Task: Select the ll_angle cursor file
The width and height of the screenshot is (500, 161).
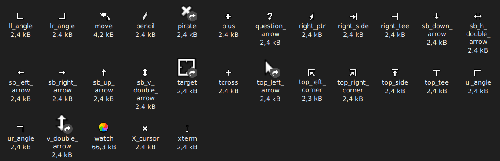Action: click(x=20, y=16)
